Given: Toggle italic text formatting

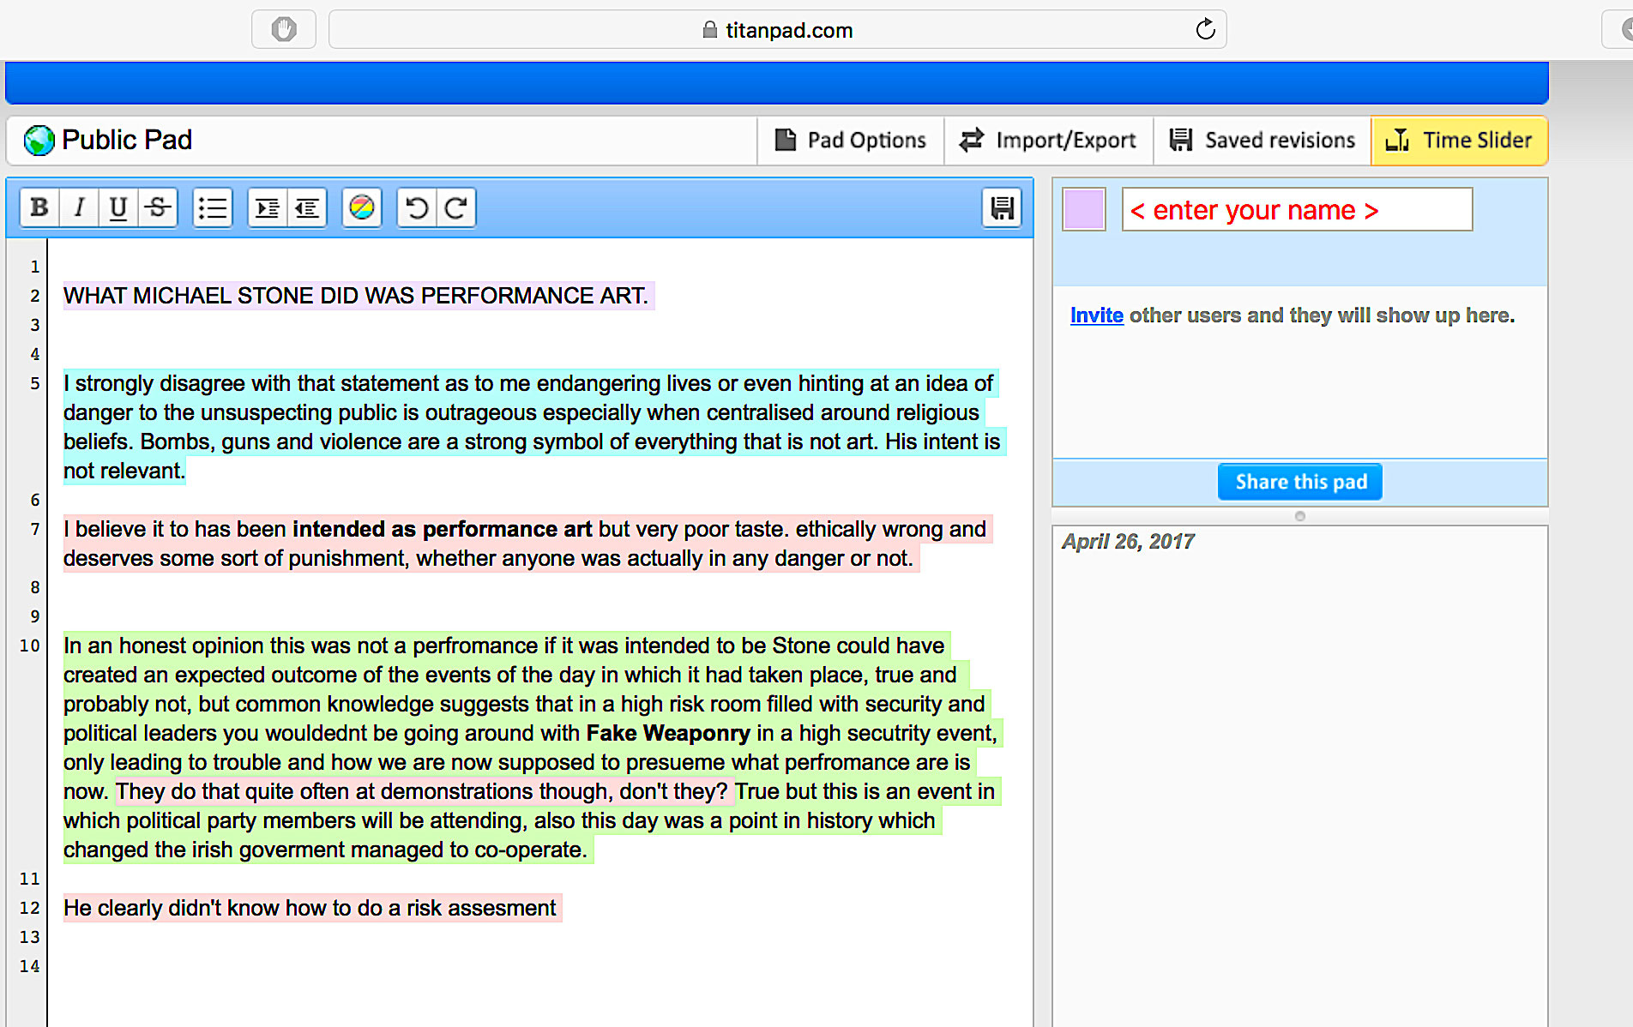Looking at the screenshot, I should click(x=79, y=208).
